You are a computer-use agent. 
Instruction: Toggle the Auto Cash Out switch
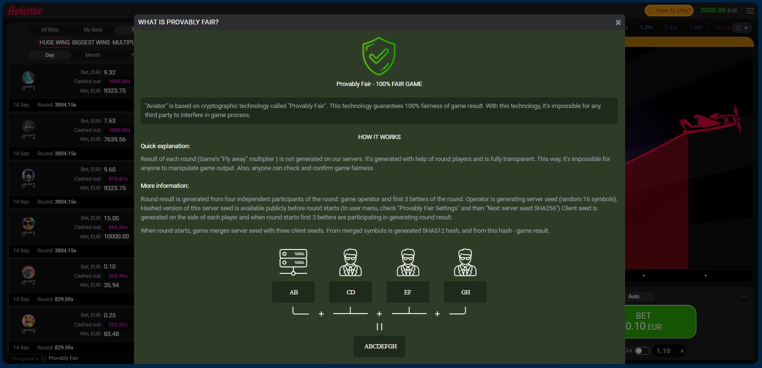[642, 351]
